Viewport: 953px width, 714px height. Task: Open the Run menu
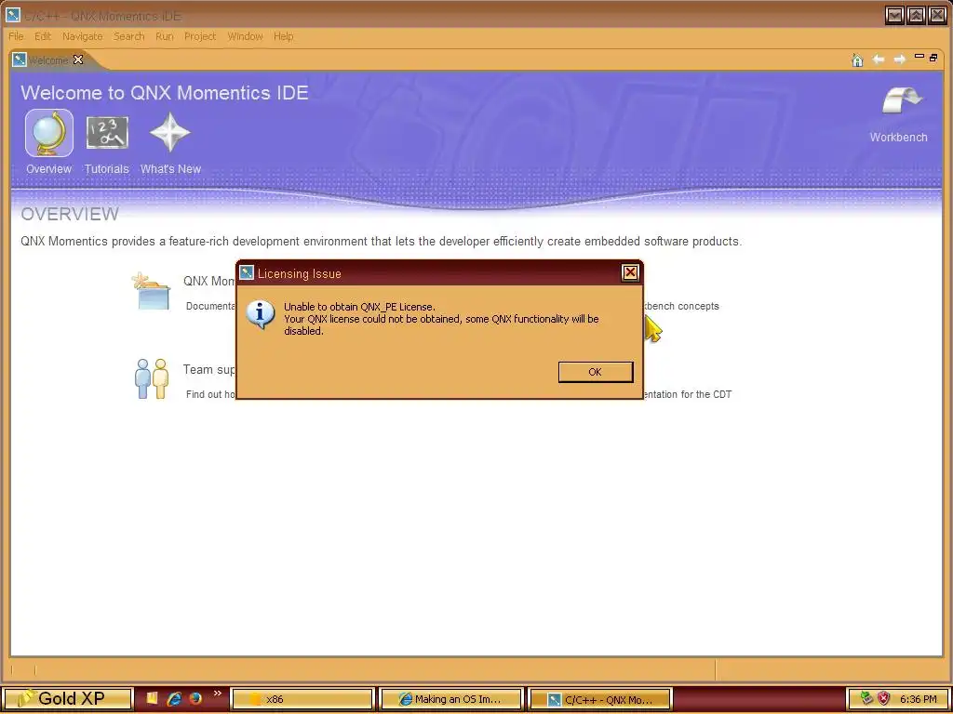(164, 36)
